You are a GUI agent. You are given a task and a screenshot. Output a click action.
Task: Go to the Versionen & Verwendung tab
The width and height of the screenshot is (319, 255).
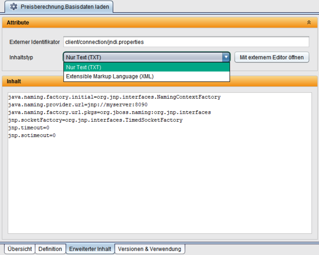[x=150, y=249]
